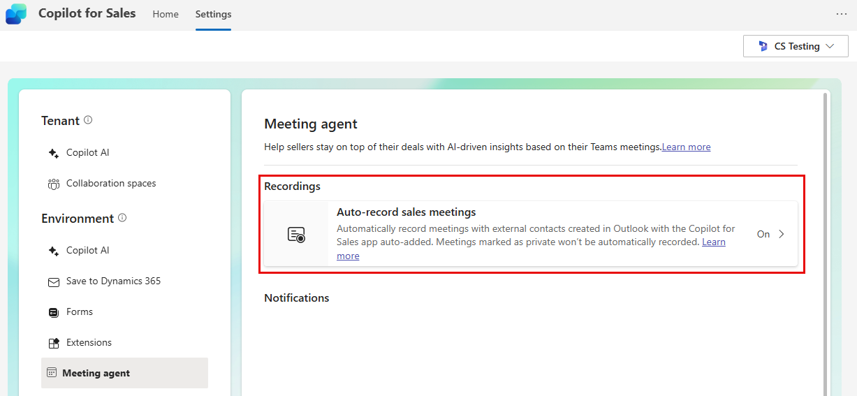This screenshot has height=396, width=857.
Task: Click the auto-record recording icon
Action: point(296,235)
